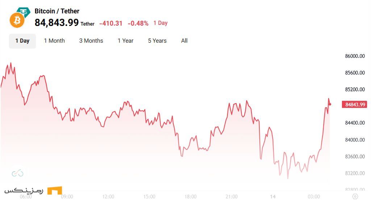Click the red 84843.99 price tag on the axis
This screenshot has width=371, height=208.
355,105
